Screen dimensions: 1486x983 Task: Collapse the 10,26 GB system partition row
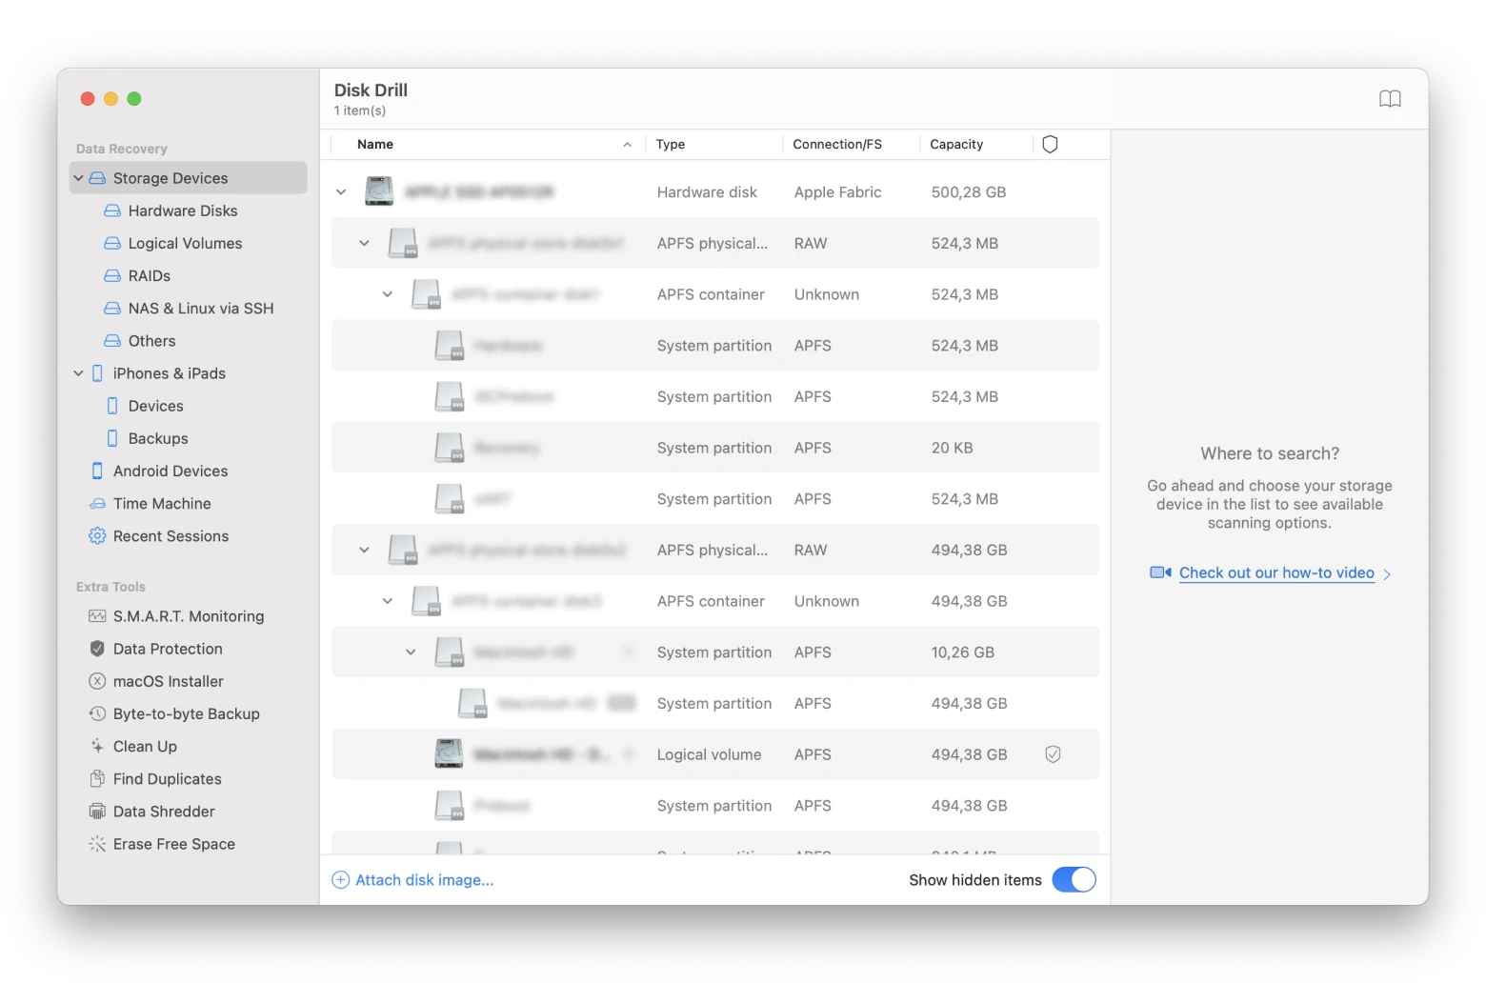click(x=411, y=652)
